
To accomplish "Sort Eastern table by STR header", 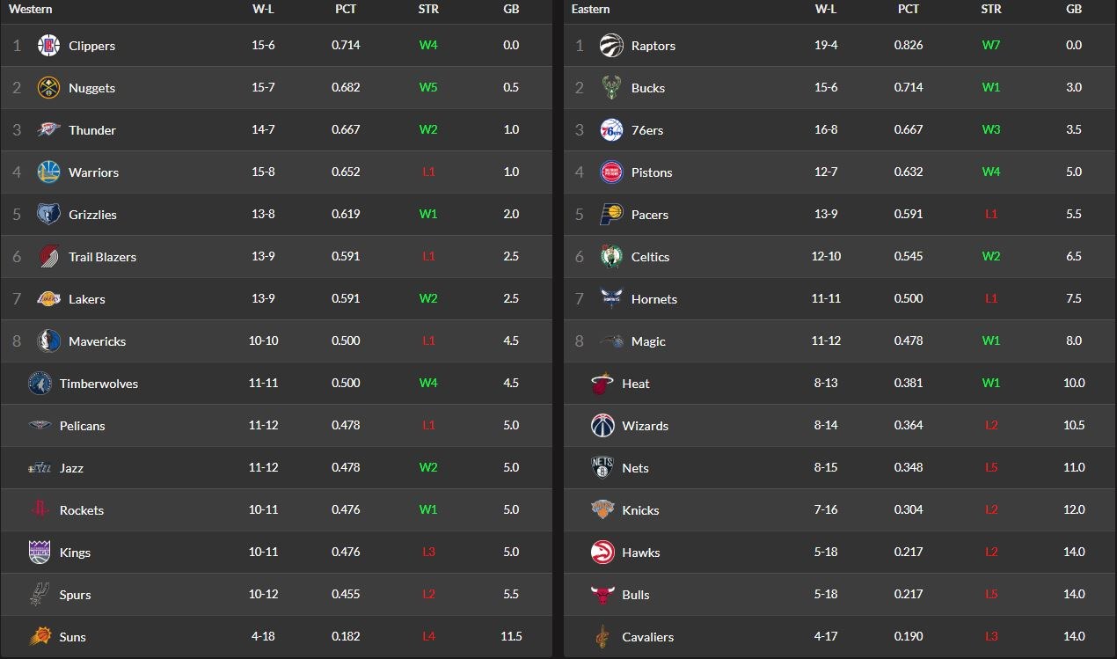I will 991,10.
